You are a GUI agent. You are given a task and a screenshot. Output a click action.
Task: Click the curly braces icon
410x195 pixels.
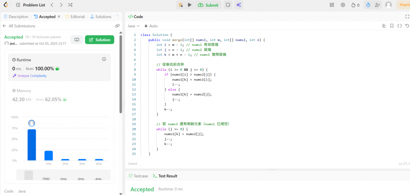(399, 26)
